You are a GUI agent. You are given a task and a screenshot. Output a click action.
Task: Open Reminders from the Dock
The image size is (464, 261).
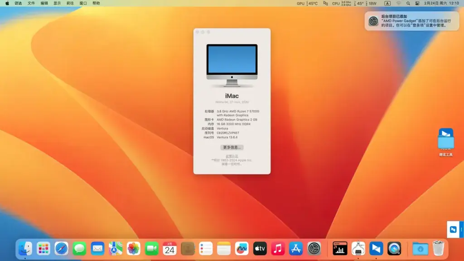(206, 249)
